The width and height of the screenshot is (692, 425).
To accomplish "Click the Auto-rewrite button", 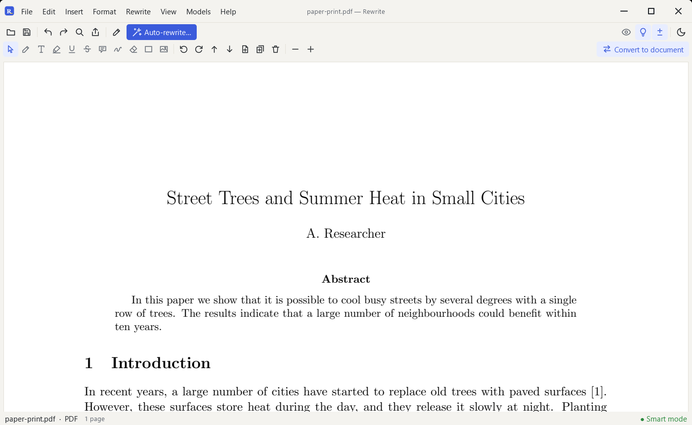I will click(x=162, y=33).
